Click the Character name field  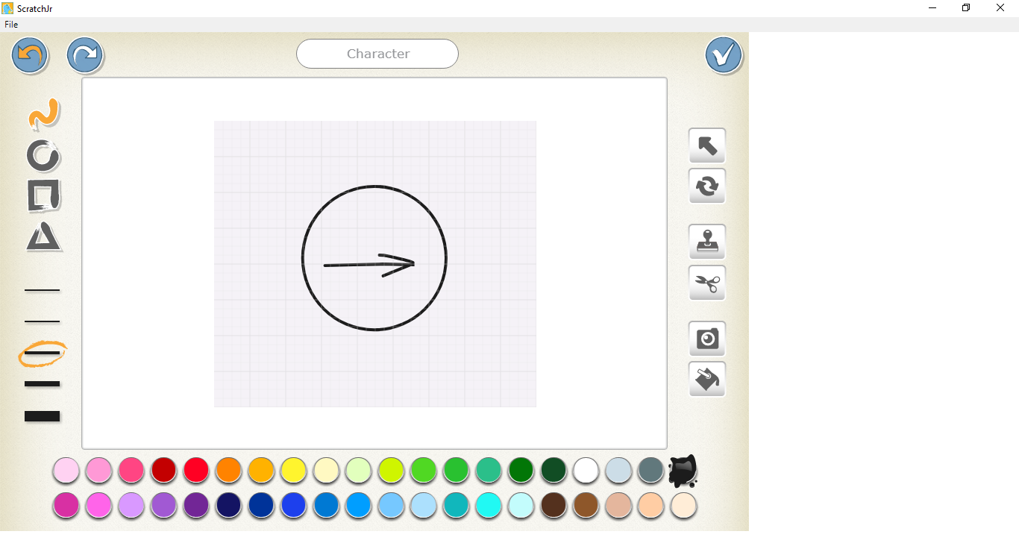(377, 54)
